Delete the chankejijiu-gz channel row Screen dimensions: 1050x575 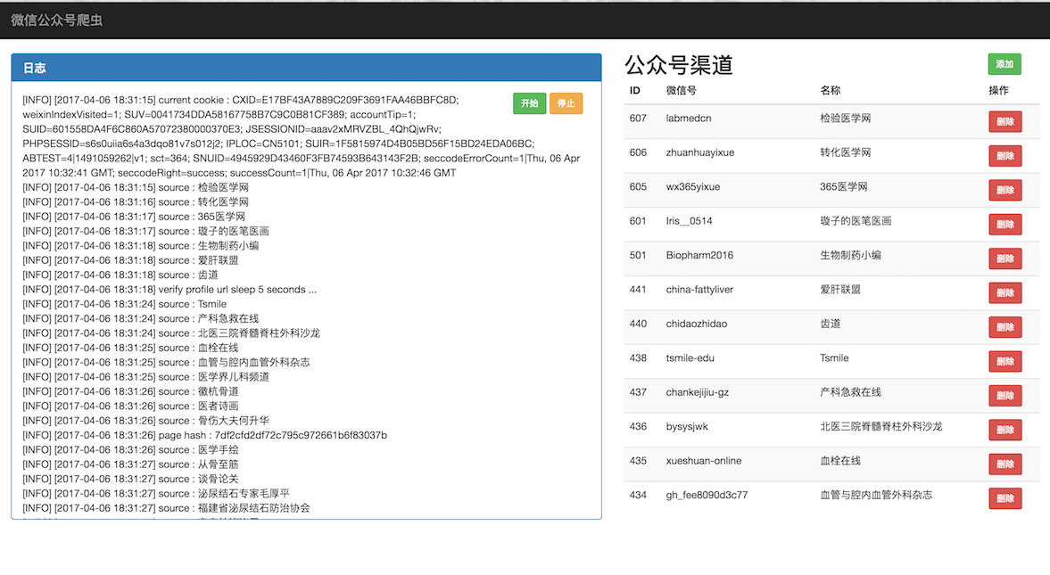tap(1005, 396)
